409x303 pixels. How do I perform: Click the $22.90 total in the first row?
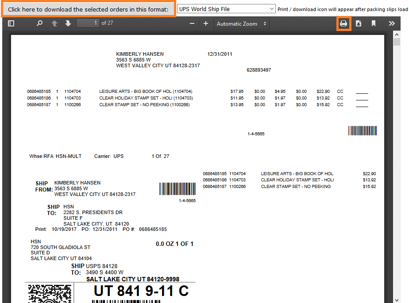coord(323,92)
